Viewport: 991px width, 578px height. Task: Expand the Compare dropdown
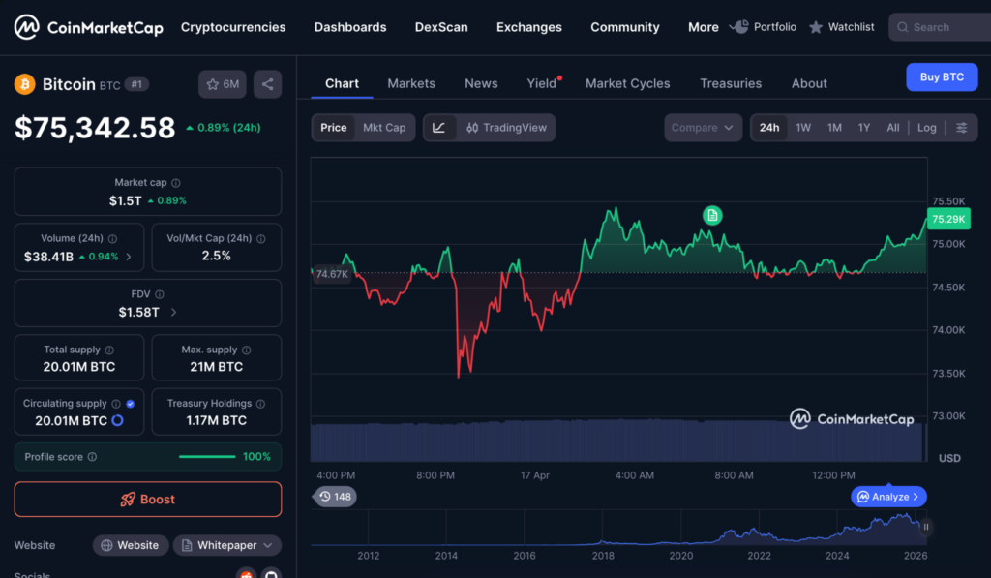pos(703,128)
